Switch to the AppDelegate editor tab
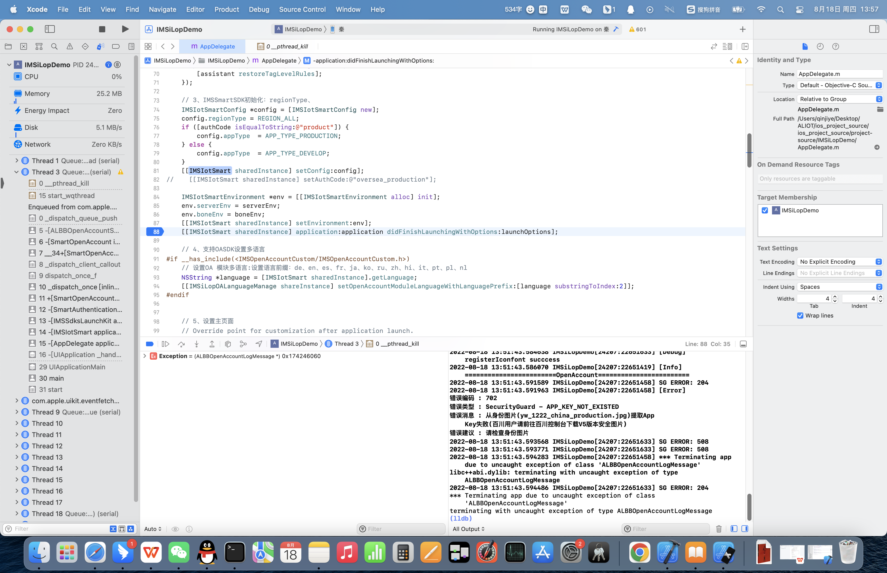 tap(213, 46)
